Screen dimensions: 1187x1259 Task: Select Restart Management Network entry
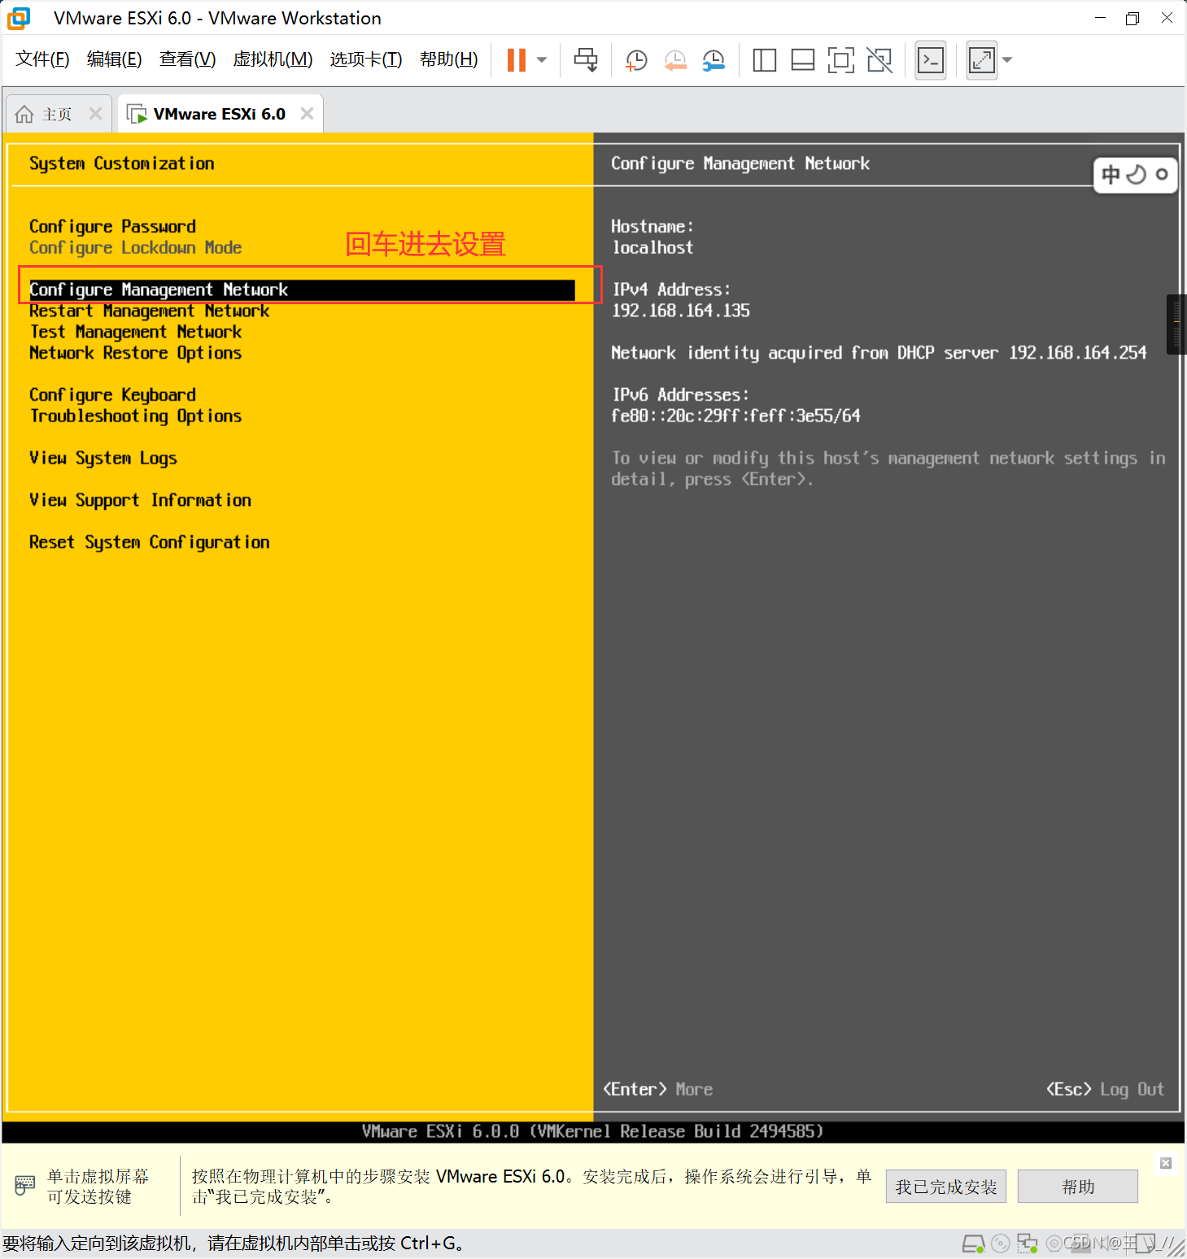149,311
